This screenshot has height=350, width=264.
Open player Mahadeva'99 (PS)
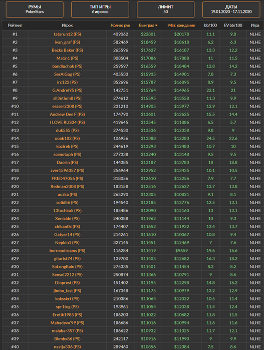(x=67, y=323)
